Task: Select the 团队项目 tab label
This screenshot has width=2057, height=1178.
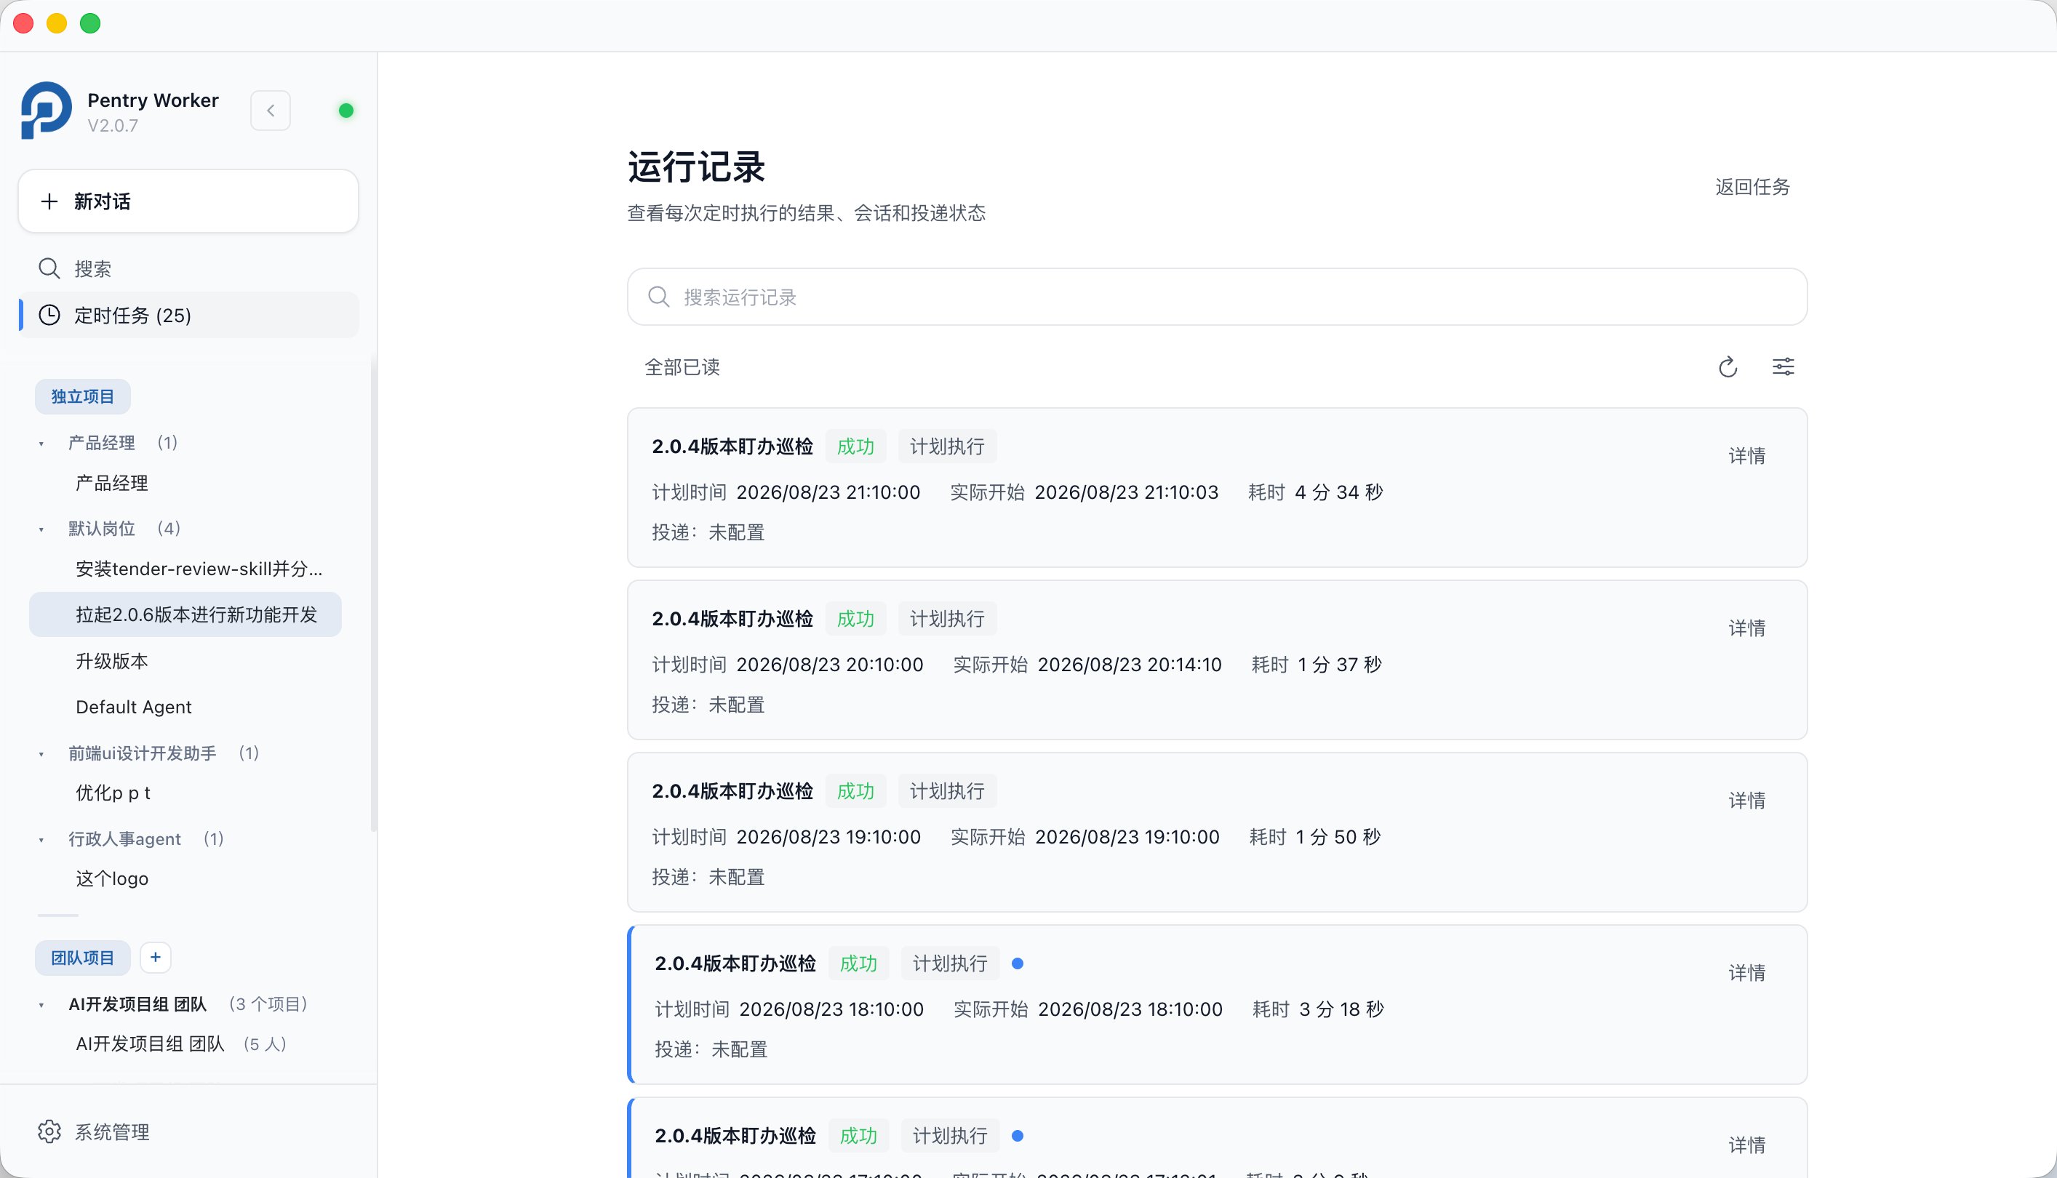Action: (82, 958)
